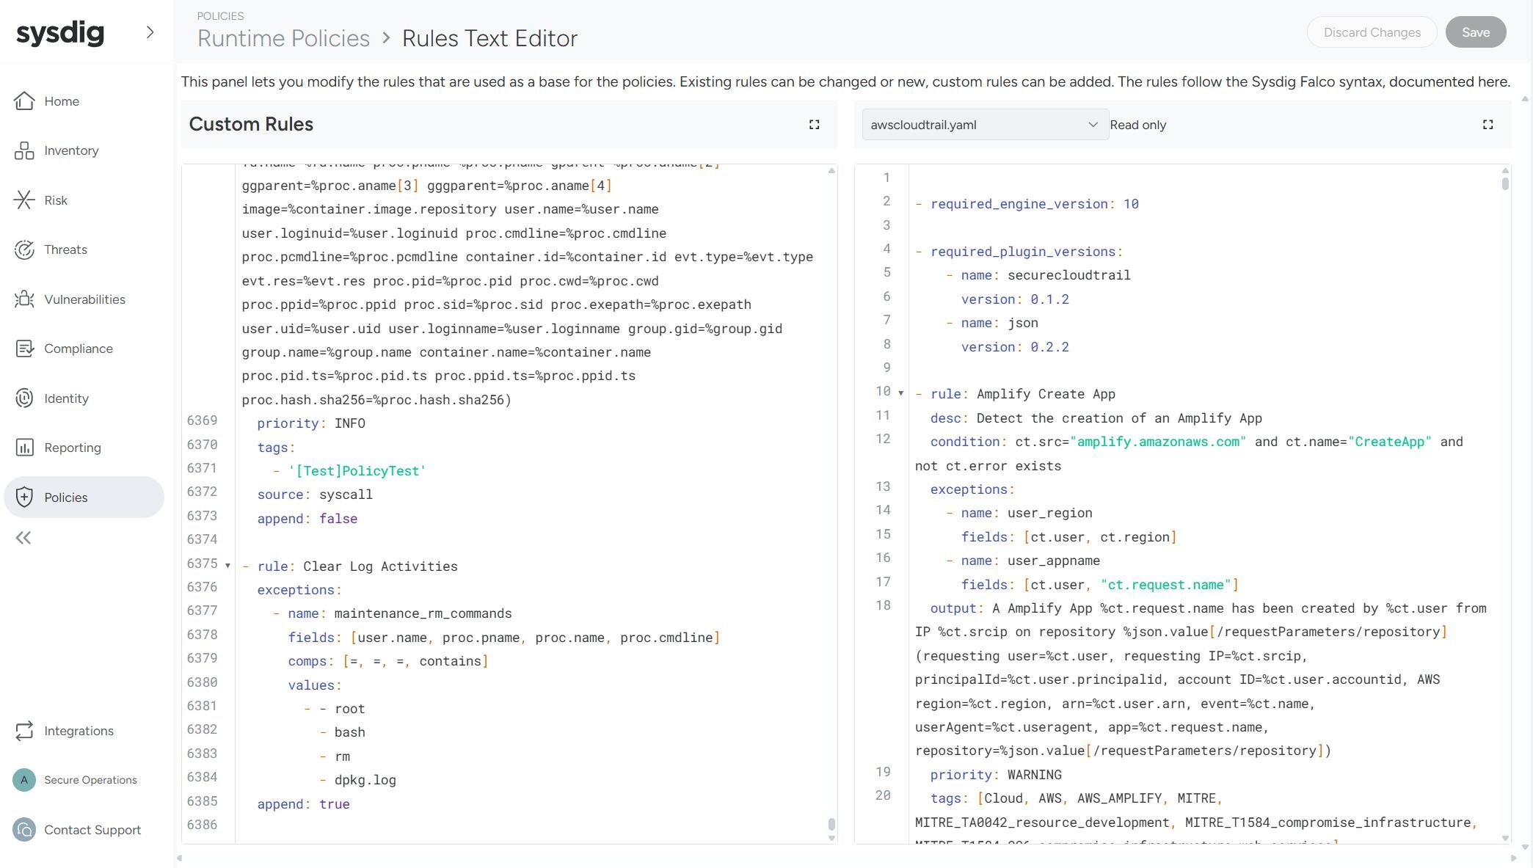Click the Save button
The image size is (1533, 868).
(1475, 32)
